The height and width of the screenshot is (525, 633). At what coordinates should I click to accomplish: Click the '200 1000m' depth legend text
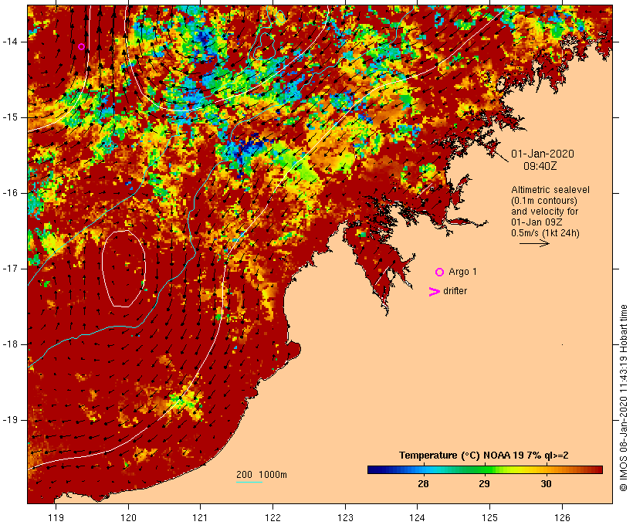(262, 475)
